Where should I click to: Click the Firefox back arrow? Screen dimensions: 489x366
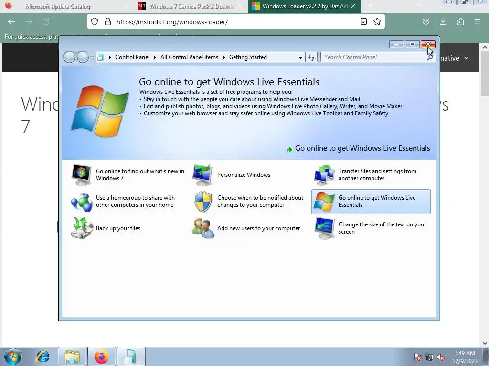11,22
